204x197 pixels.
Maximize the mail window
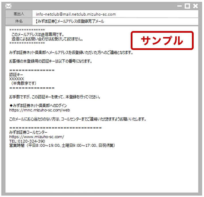click(187, 6)
